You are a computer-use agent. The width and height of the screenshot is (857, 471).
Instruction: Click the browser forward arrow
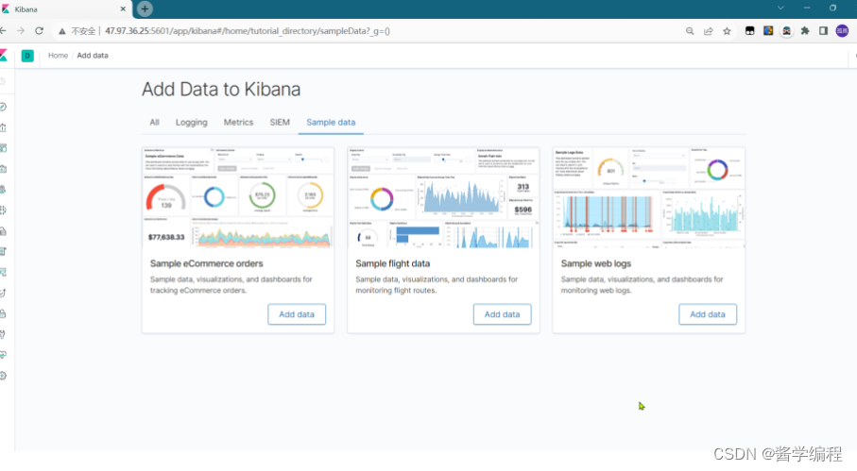(21, 31)
